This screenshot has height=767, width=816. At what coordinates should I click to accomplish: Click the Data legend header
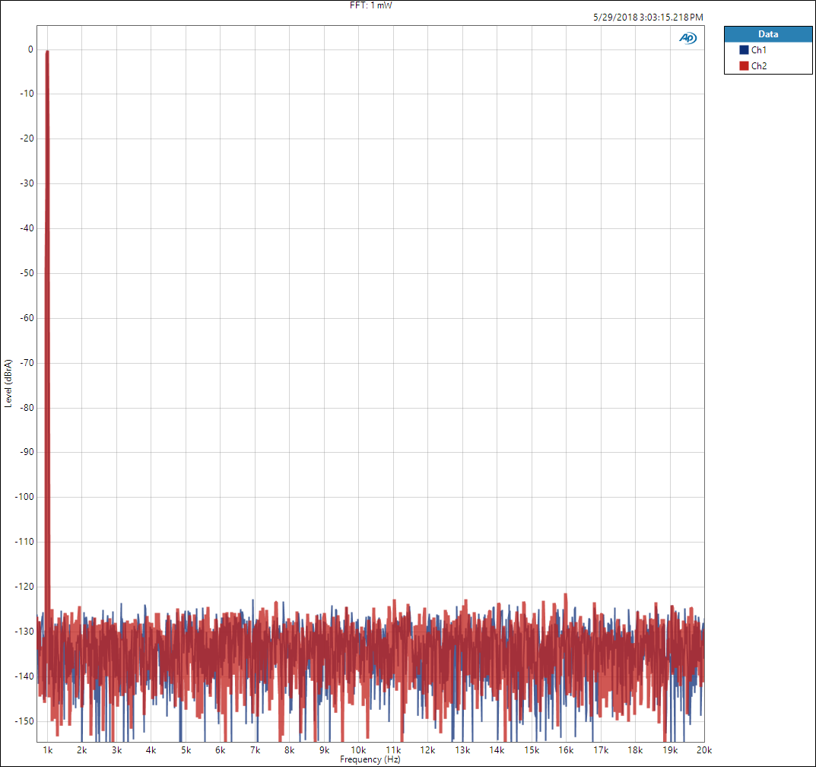[767, 33]
